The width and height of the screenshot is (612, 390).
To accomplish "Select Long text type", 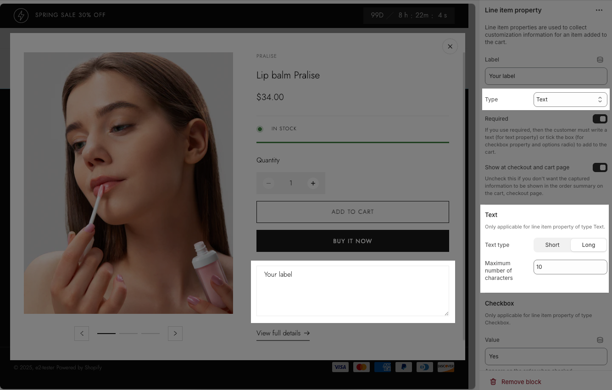I will [x=588, y=245].
